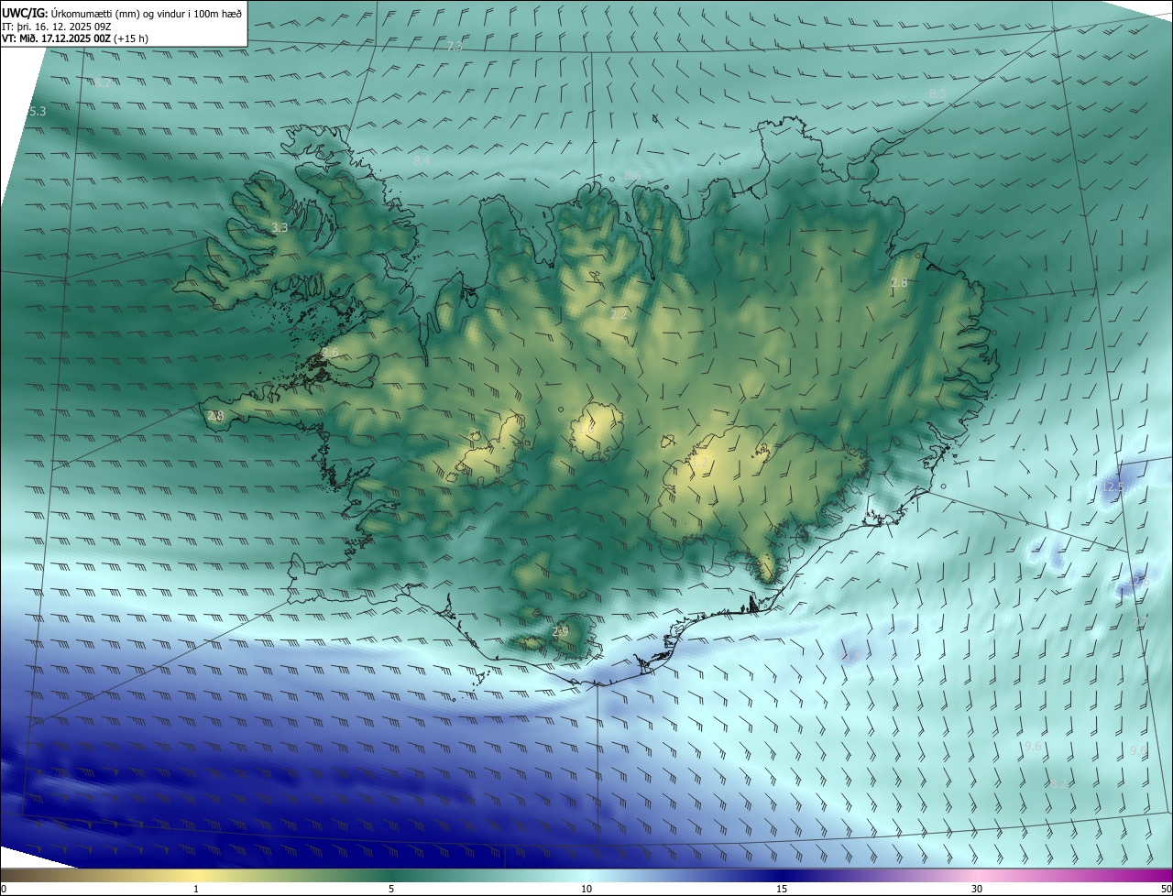Viewport: 1173px width, 896px height.
Task: Click the 7.7 value label on the map
Action: tap(1139, 622)
